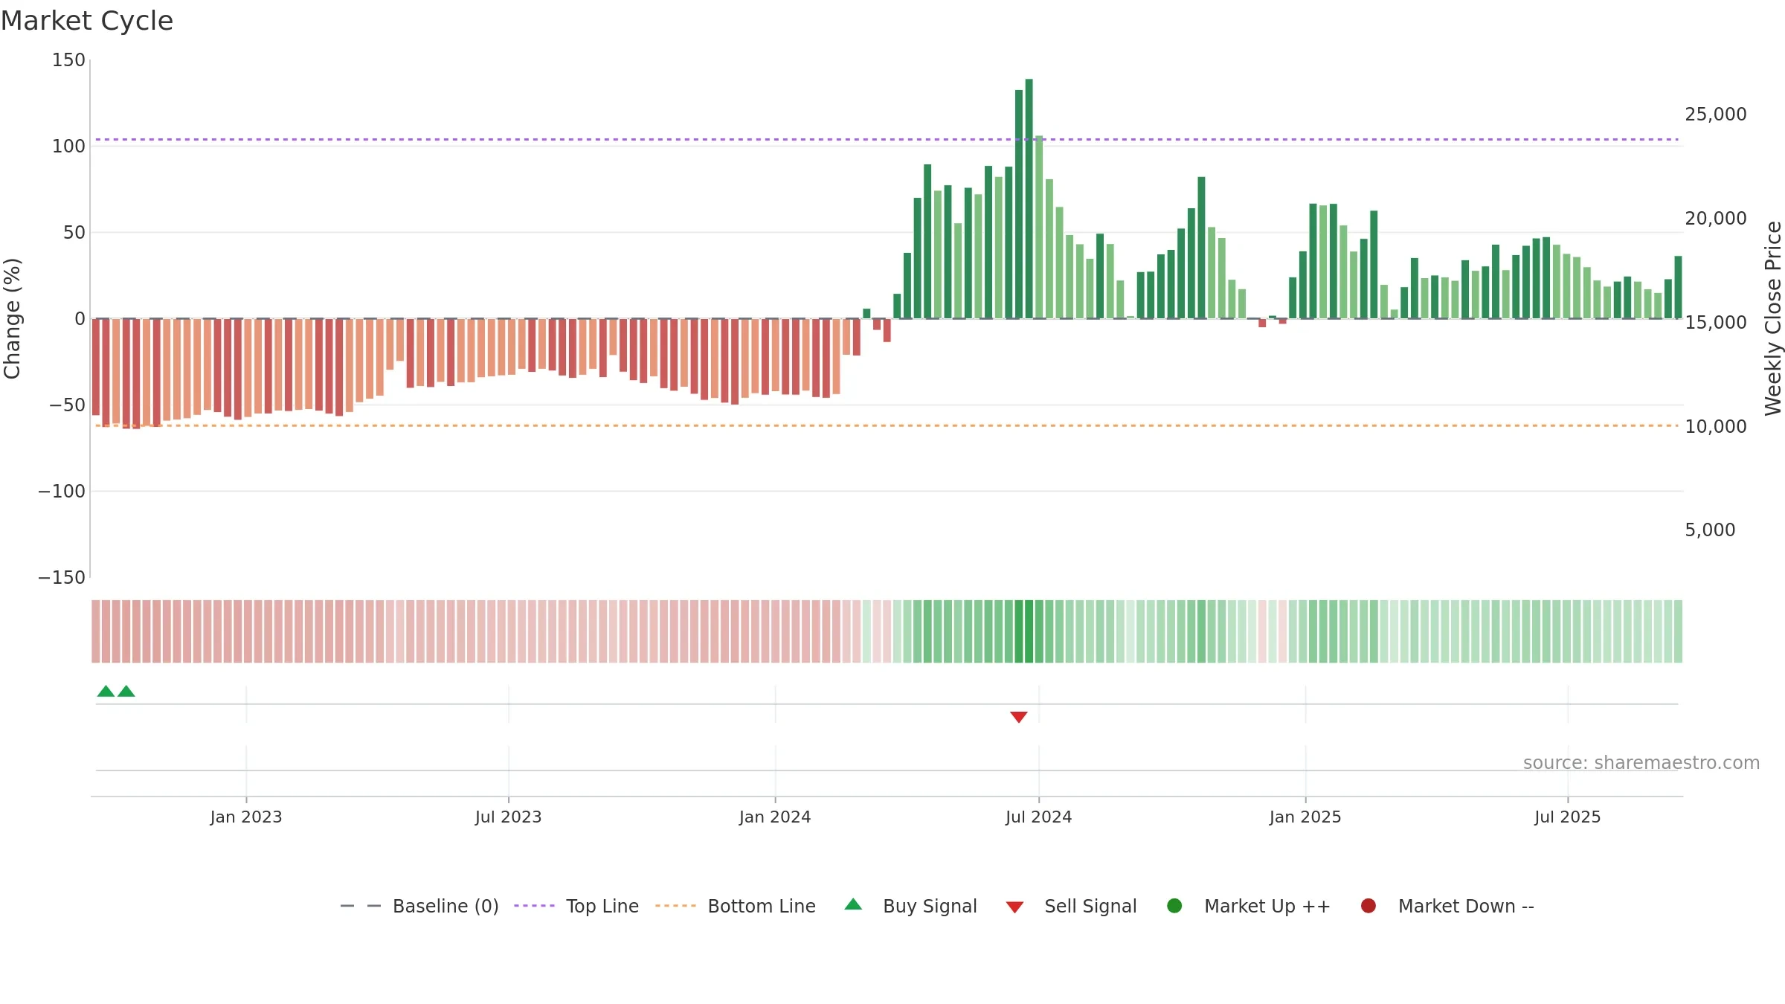The height and width of the screenshot is (1004, 1785).
Task: Click the 150 left axis value
Action: (68, 59)
